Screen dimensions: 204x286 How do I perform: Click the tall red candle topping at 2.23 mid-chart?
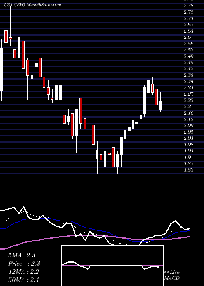click(81, 111)
